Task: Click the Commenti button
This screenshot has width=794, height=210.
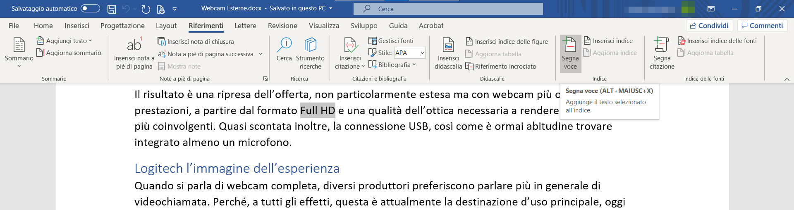Action: click(x=762, y=26)
